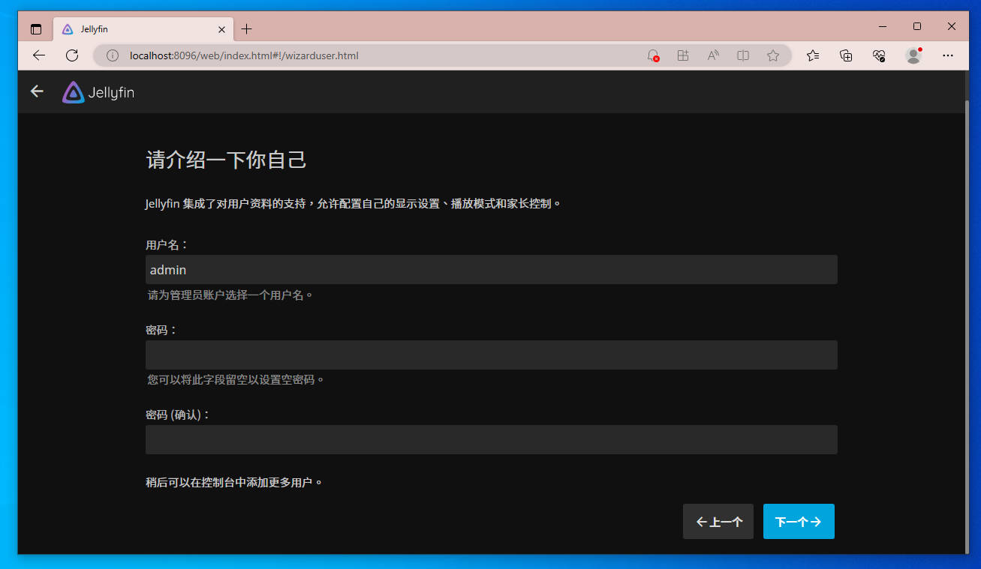The image size is (981, 569).
Task: Click the 下一个 next button
Action: point(799,522)
